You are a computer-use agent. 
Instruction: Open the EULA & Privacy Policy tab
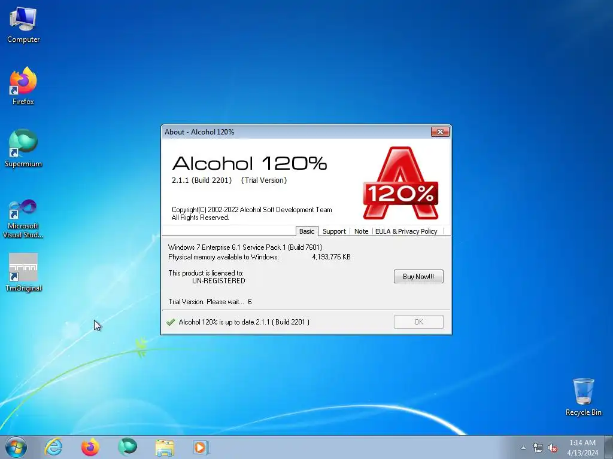click(x=406, y=231)
